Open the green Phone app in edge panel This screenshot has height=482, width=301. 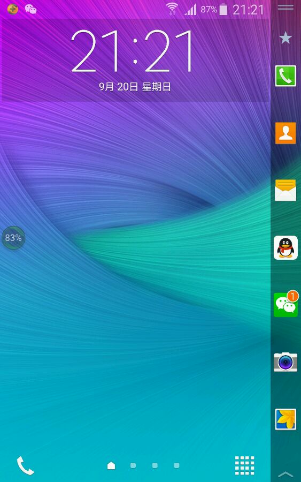(285, 76)
